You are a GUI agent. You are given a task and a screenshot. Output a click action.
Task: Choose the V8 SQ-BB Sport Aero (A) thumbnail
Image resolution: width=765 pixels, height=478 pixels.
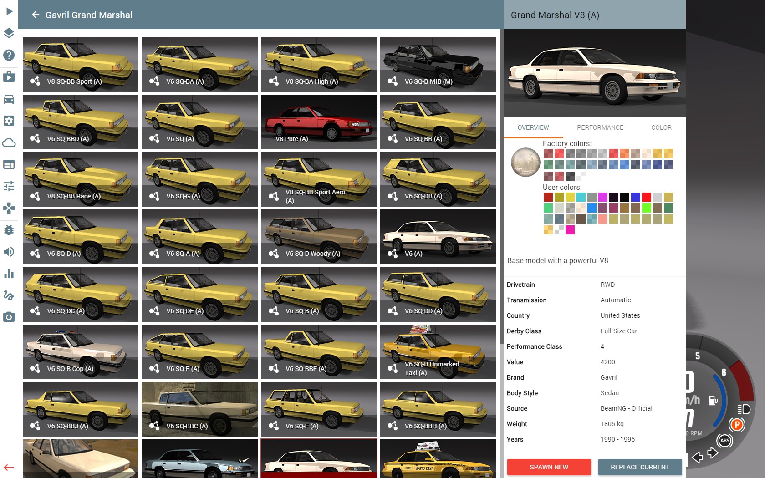click(319, 179)
